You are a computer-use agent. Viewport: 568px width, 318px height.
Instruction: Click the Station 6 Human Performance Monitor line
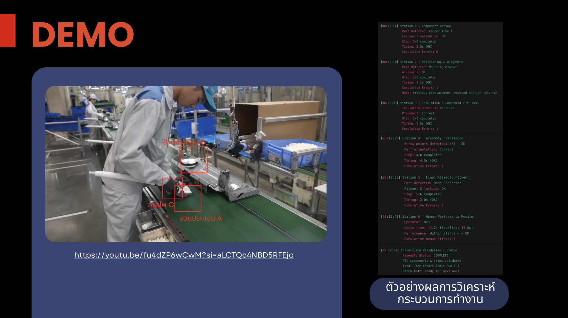click(428, 217)
